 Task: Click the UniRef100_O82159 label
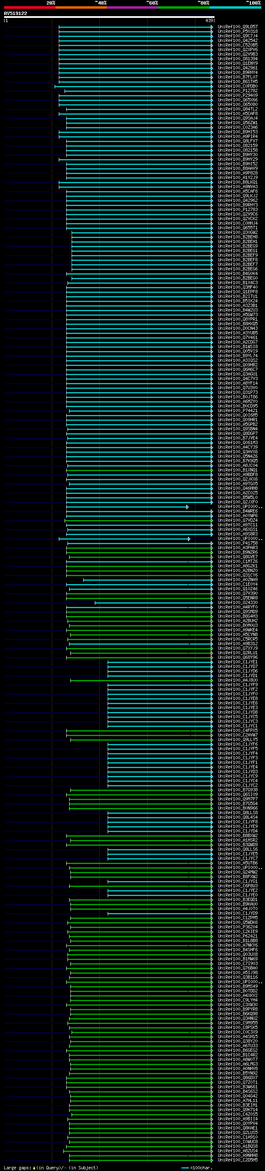coord(238,145)
